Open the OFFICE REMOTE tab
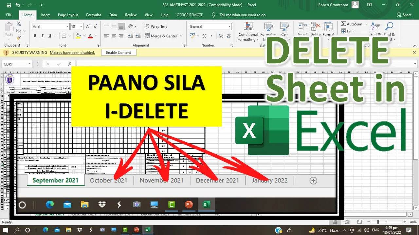Image resolution: width=419 pixels, height=235 pixels. click(190, 15)
